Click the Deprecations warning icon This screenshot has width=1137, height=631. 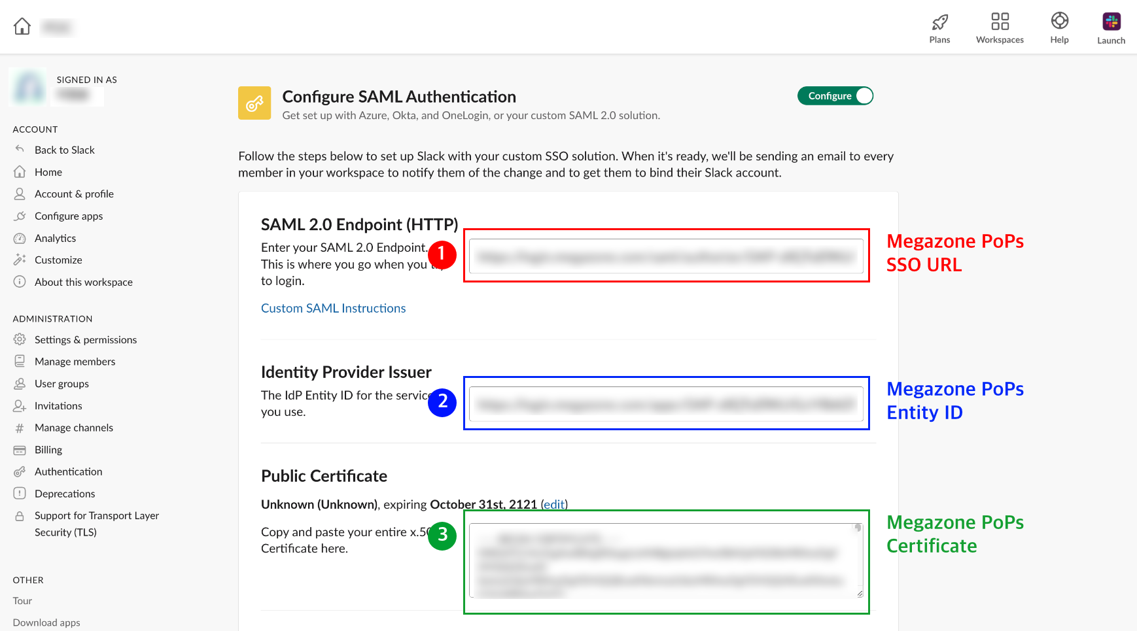point(20,493)
